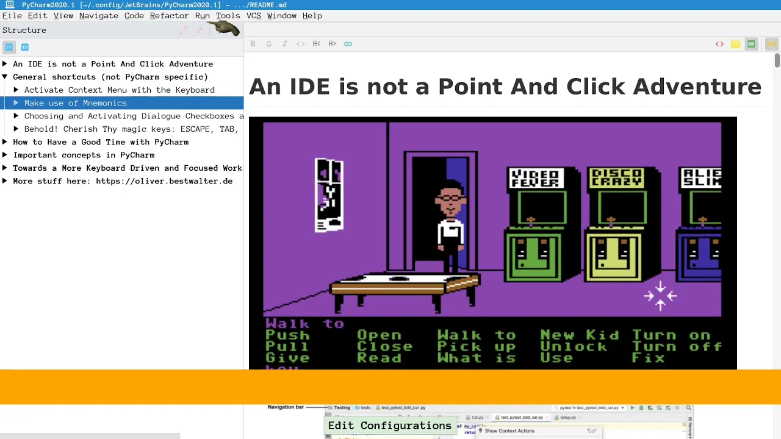Select 'Make use of Mnemonics' structure row

coord(122,103)
